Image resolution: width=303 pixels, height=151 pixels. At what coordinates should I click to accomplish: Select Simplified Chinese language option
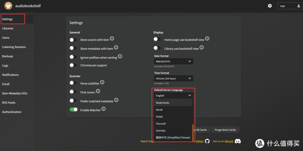click(173, 137)
